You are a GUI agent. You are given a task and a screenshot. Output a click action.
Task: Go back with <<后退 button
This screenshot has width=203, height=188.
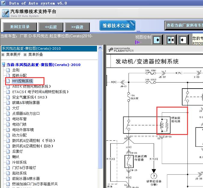(51, 27)
